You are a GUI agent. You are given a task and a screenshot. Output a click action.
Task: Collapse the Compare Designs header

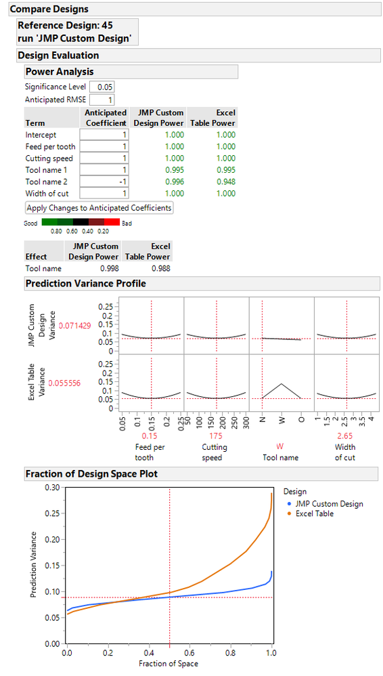tap(194, 9)
